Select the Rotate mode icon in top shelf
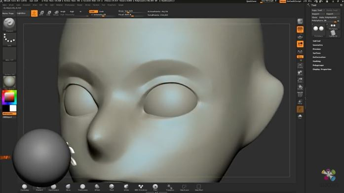 pos(56,13)
